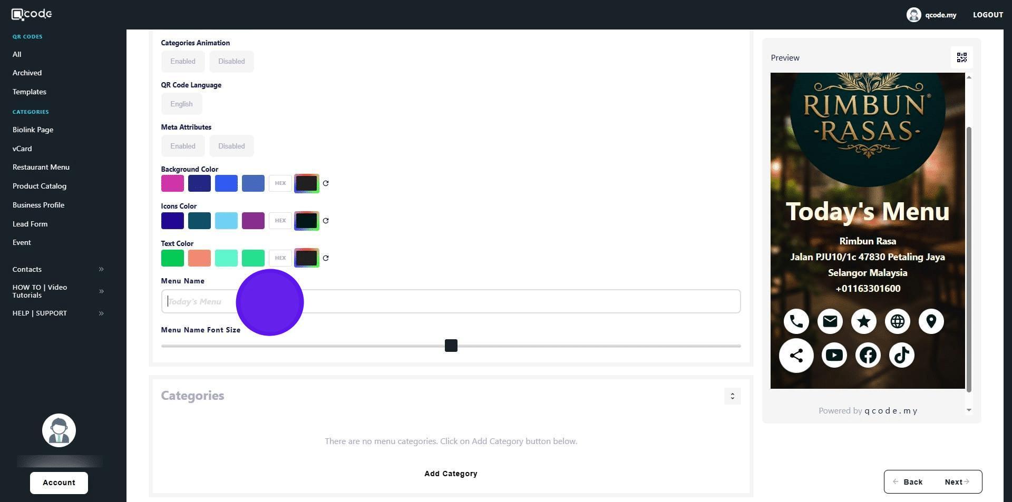Open Templates in the sidebar

(x=30, y=92)
